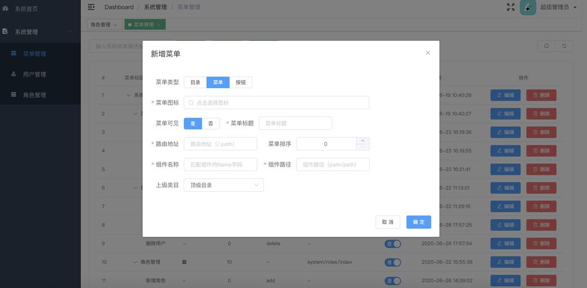The height and width of the screenshot is (288, 587).
Task: Click the icon beside sidebar 系统管理
Action: pyautogui.click(x=5, y=32)
